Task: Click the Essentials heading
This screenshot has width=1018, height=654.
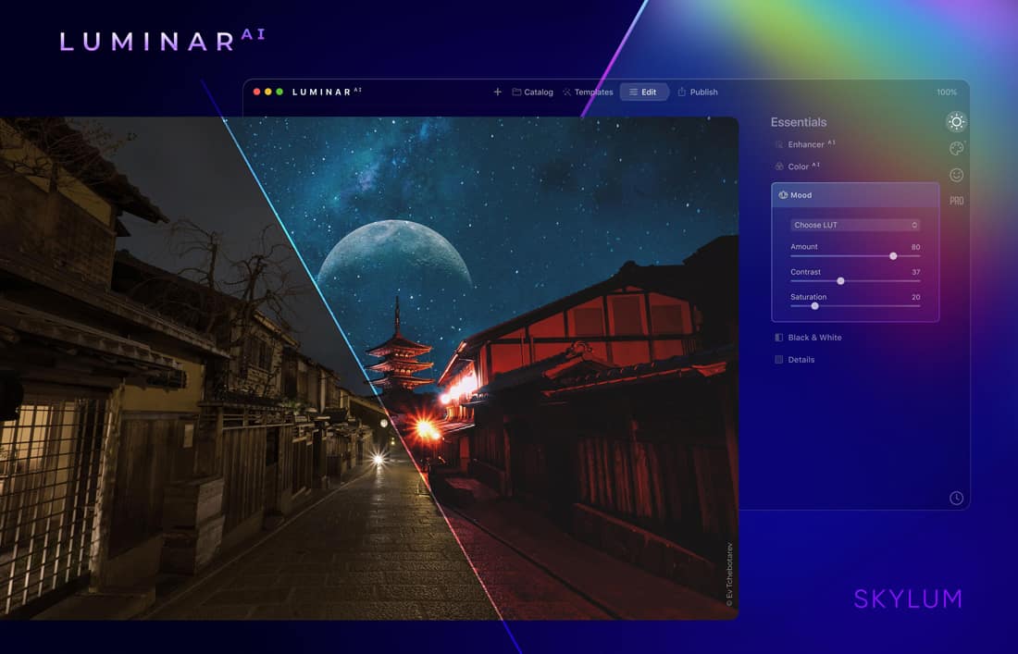Action: [x=799, y=122]
